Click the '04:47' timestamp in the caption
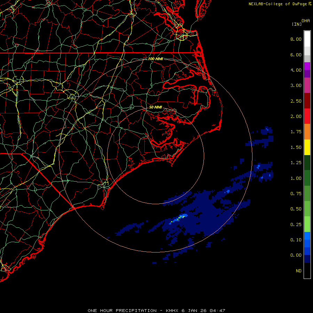 tap(217, 311)
